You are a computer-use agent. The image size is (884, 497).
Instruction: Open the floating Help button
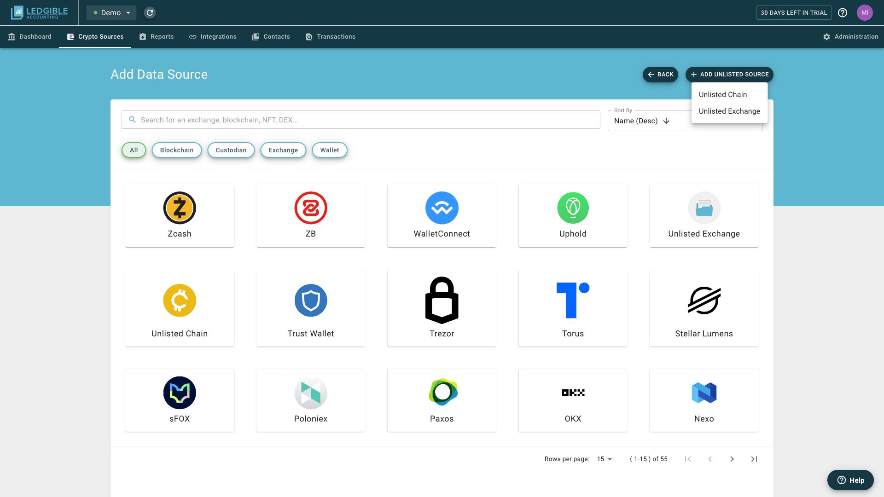coord(850,480)
